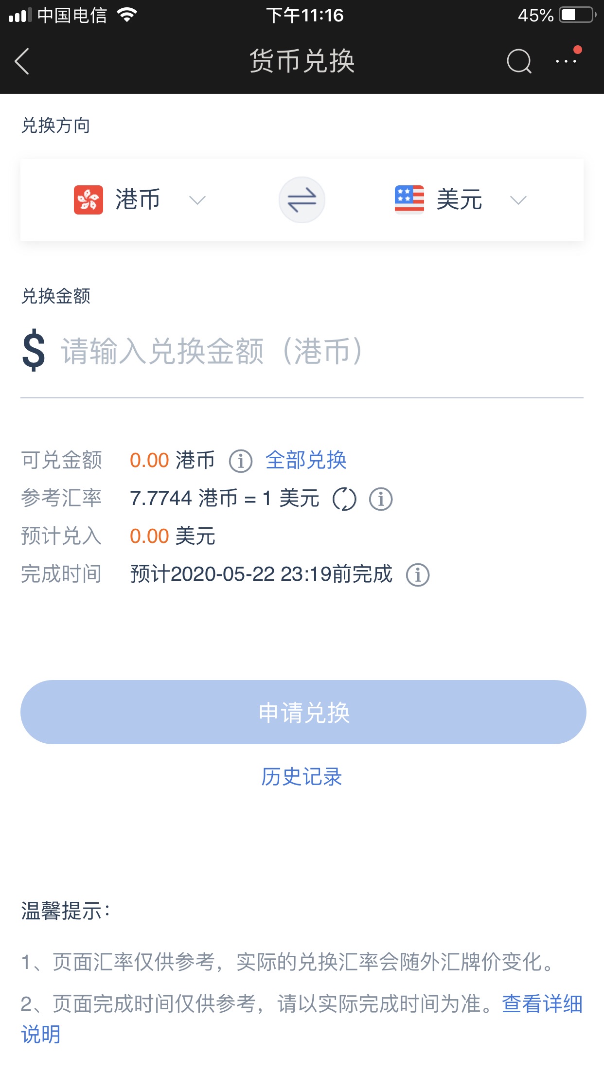Swap currencies with the exchange arrows icon

point(302,200)
